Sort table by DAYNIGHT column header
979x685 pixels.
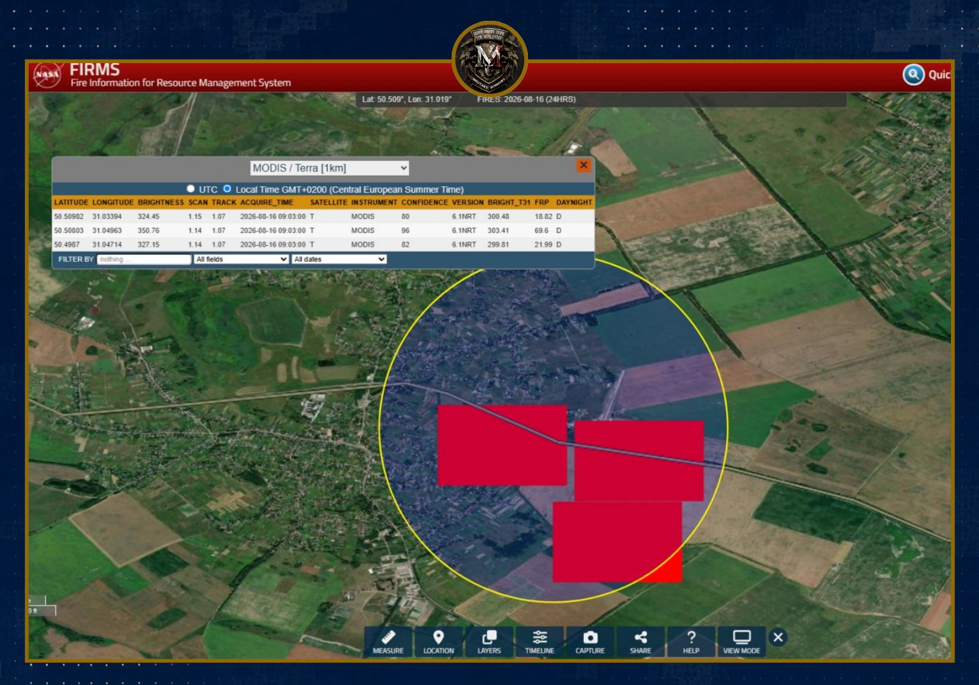point(574,202)
